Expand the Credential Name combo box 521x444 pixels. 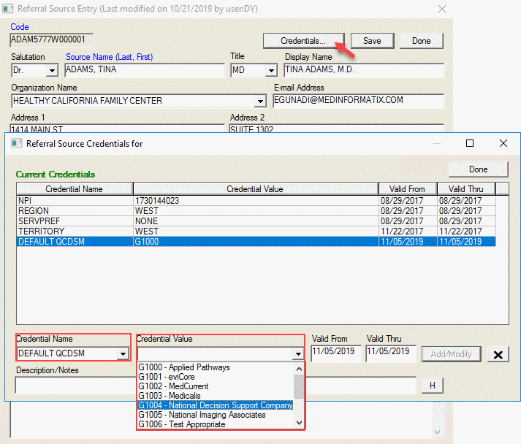pyautogui.click(x=122, y=354)
